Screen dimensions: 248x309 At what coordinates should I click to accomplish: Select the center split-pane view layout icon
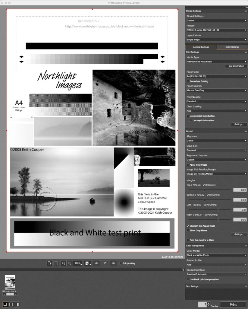tap(11, 304)
